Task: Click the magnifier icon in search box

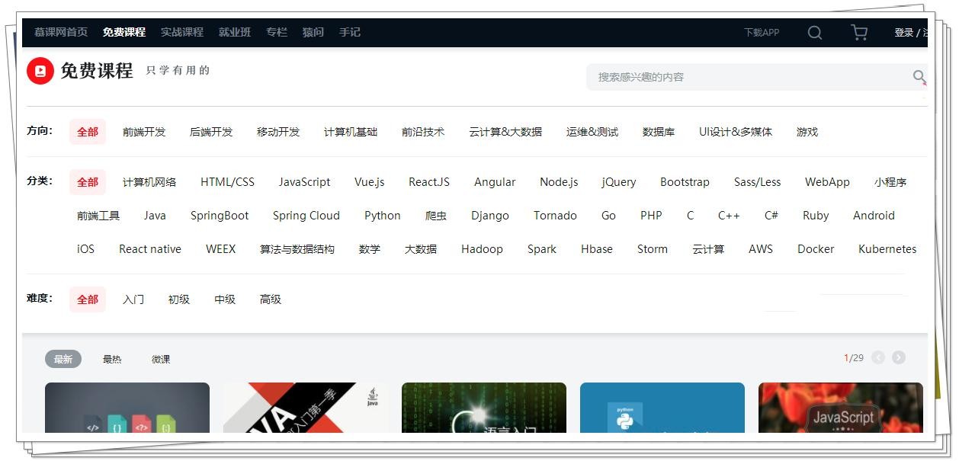Action: (x=919, y=77)
